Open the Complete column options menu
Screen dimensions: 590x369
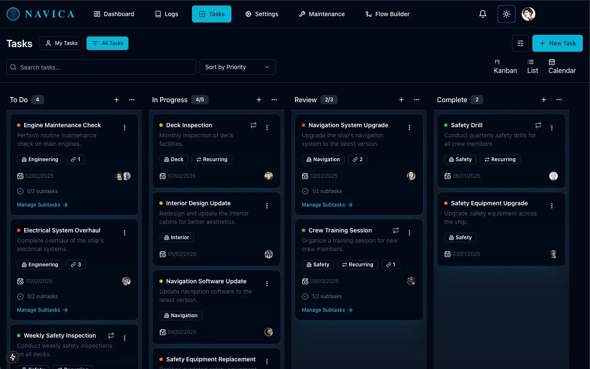559,100
